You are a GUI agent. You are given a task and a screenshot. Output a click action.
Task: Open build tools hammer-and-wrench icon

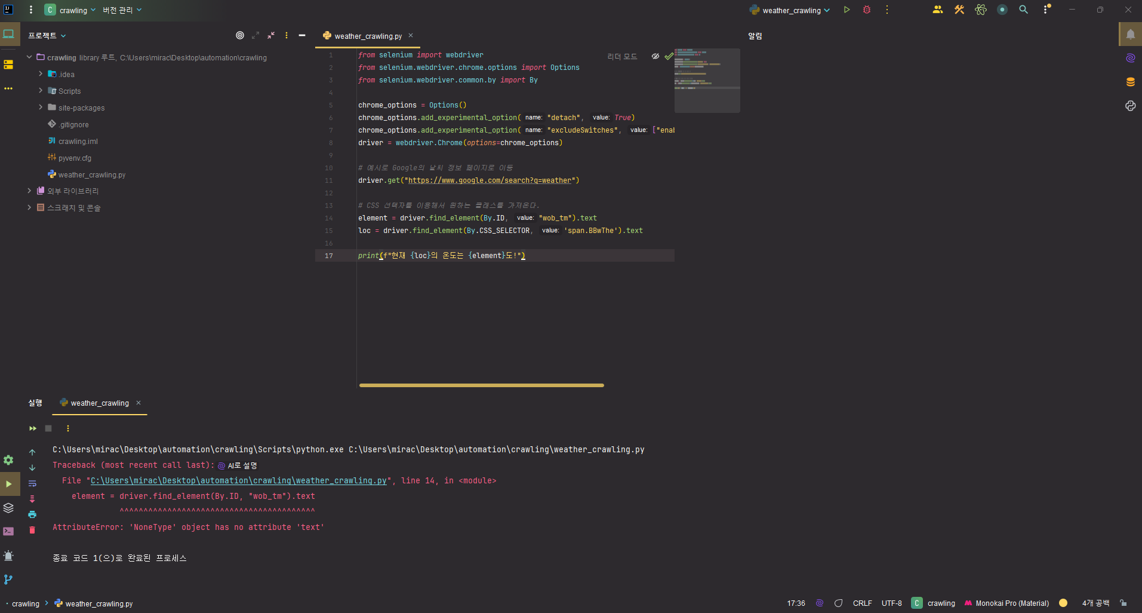[959, 10]
